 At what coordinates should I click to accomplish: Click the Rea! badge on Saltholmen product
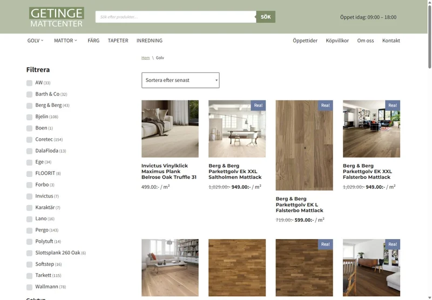click(x=258, y=105)
